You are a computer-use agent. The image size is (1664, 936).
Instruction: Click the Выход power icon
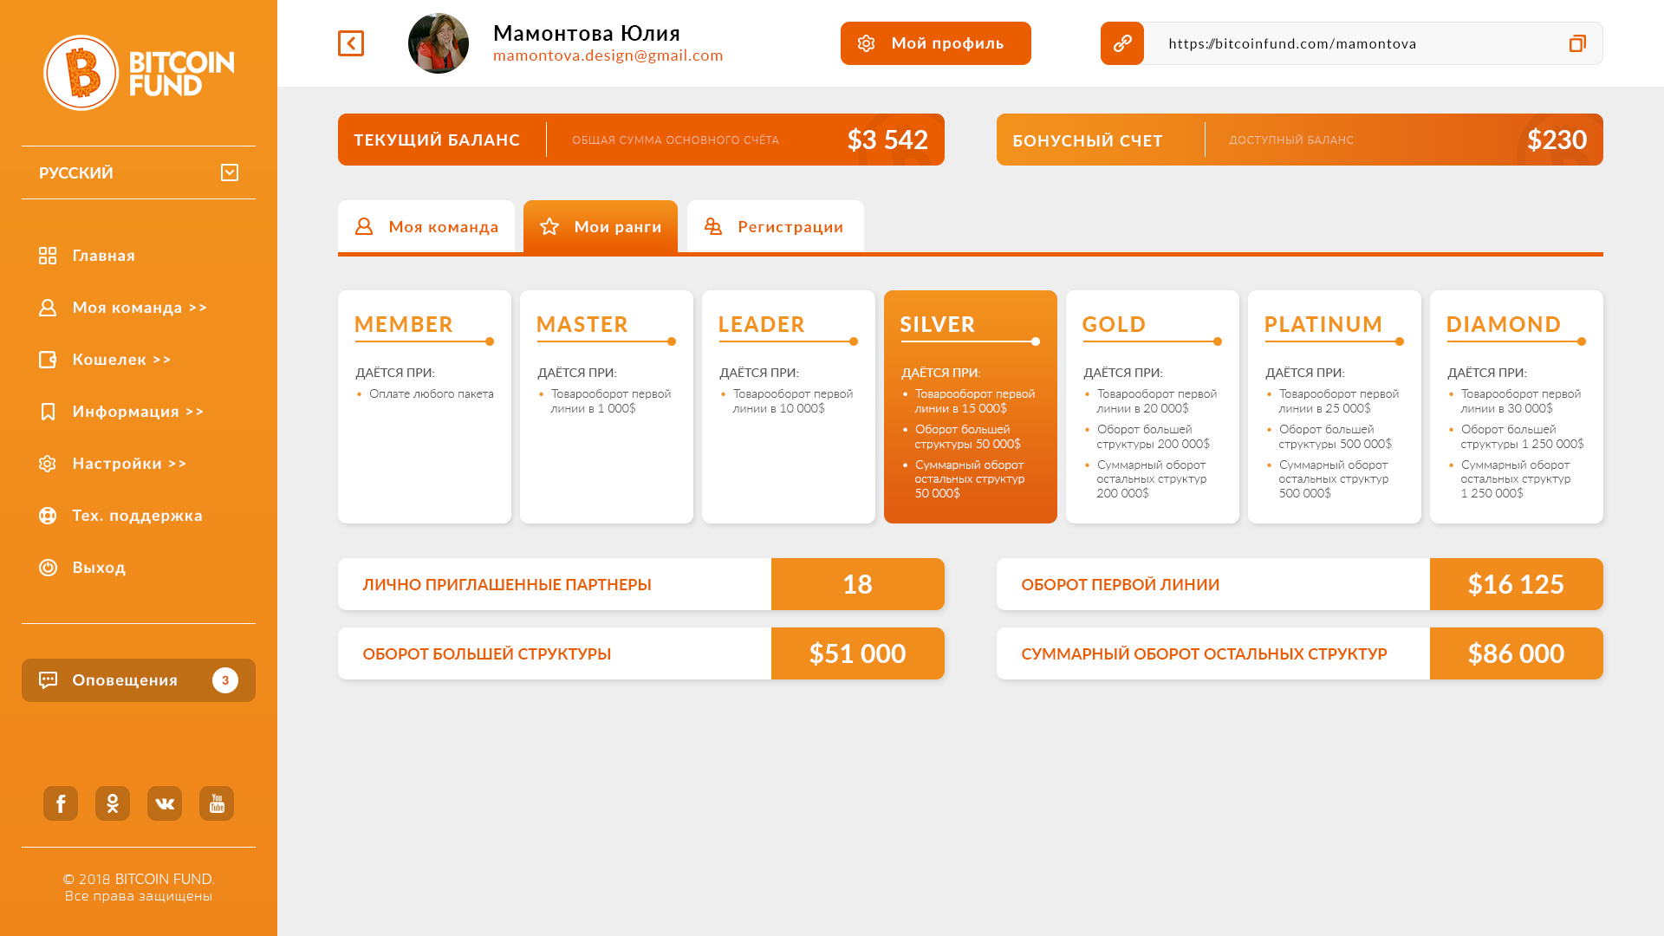pos(48,567)
